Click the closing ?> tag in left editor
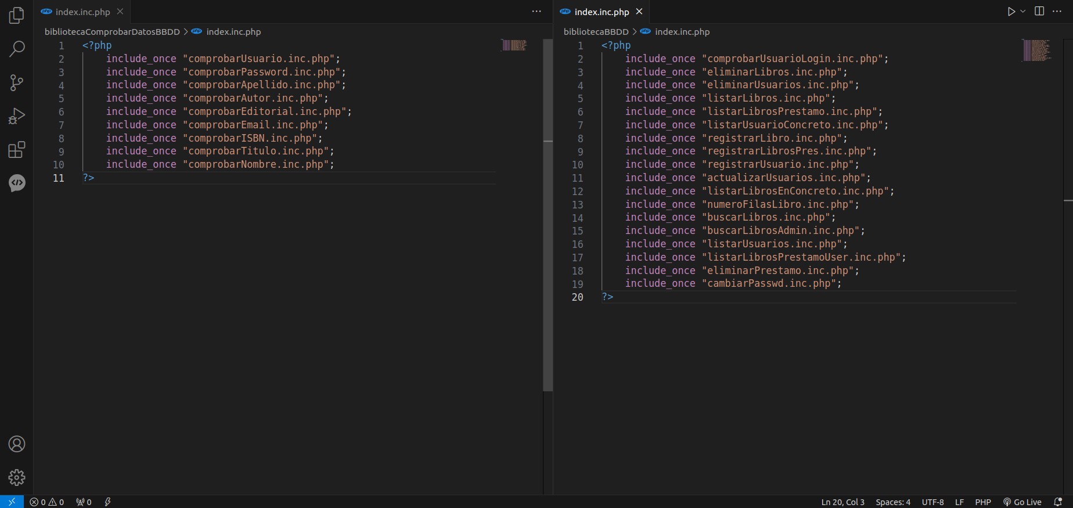Image resolution: width=1073 pixels, height=508 pixels. tap(88, 178)
